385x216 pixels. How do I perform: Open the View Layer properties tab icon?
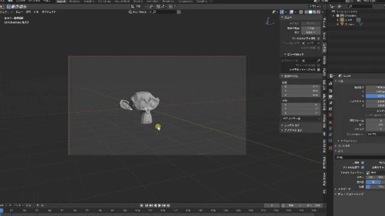coord(330,103)
